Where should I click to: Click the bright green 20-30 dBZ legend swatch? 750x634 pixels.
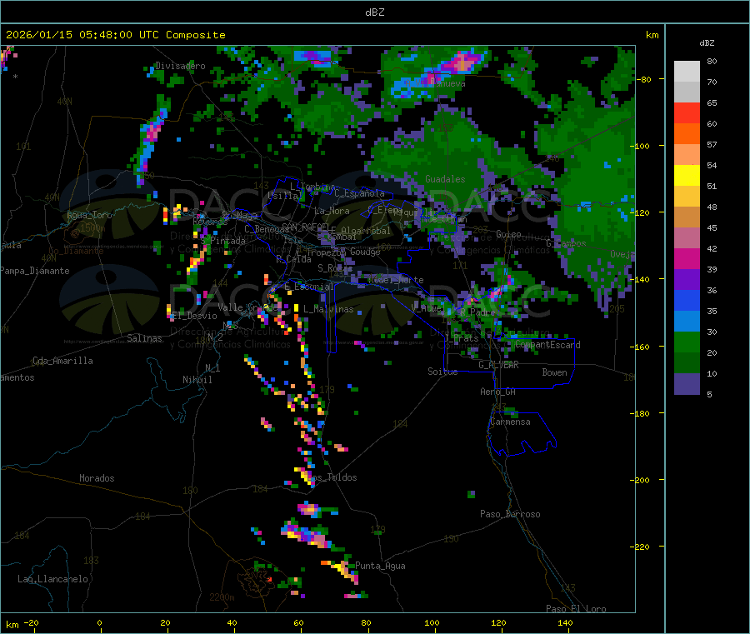[687, 342]
